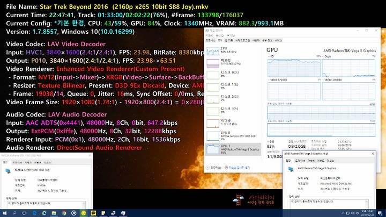Open Sticky Notes taskbar icon
Image resolution: width=386 pixels, height=217 pixels.
(103, 213)
